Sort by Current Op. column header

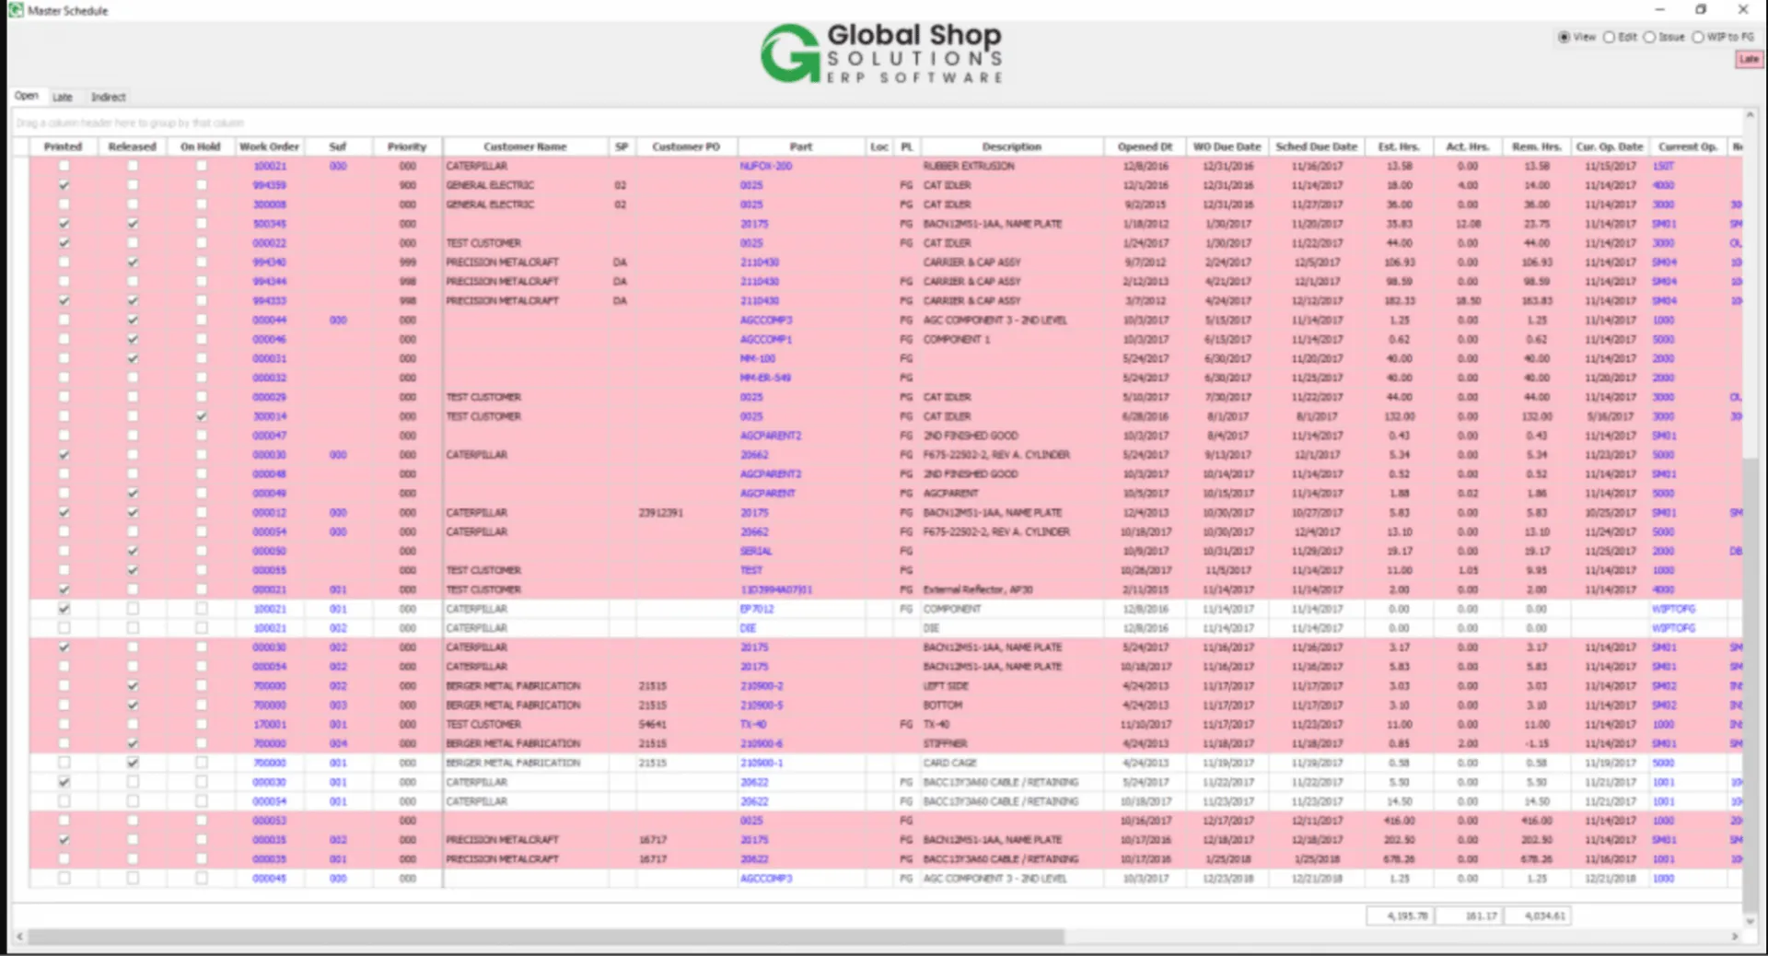(1688, 146)
